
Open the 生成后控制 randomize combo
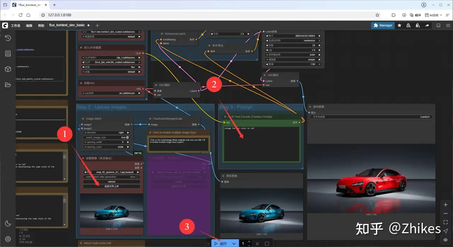[293, 41]
